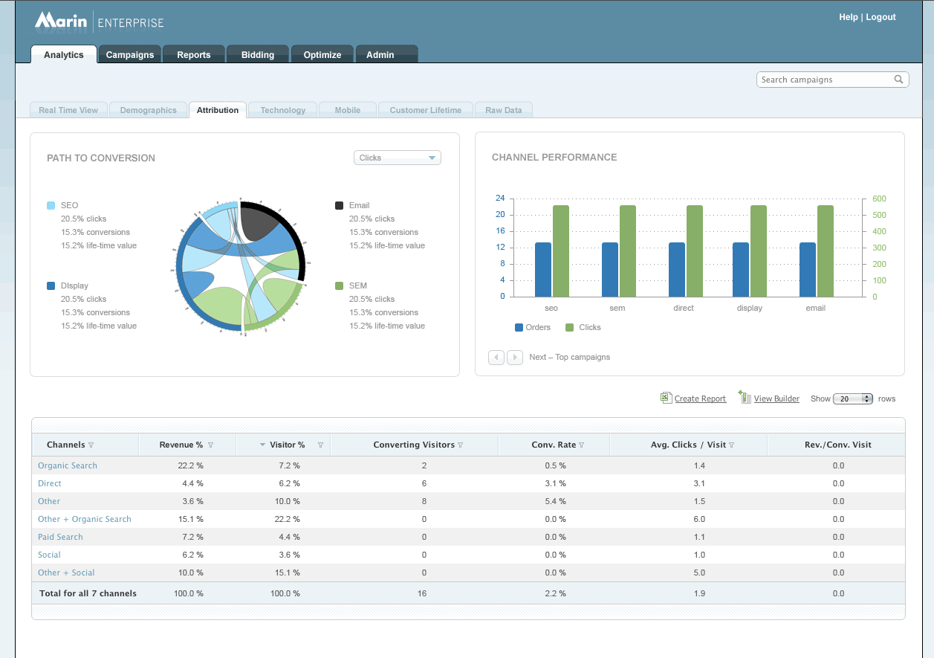Screen dimensions: 934x658
Task: Open the Show rows count selector
Action: (853, 399)
